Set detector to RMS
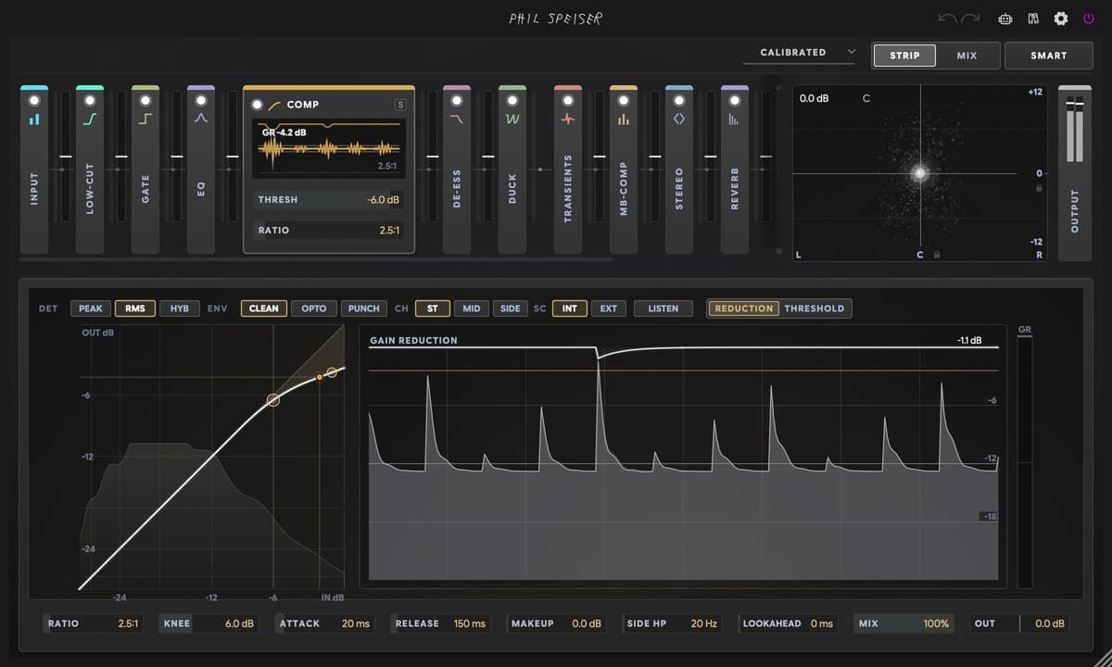Image resolution: width=1112 pixels, height=667 pixels. (x=135, y=308)
